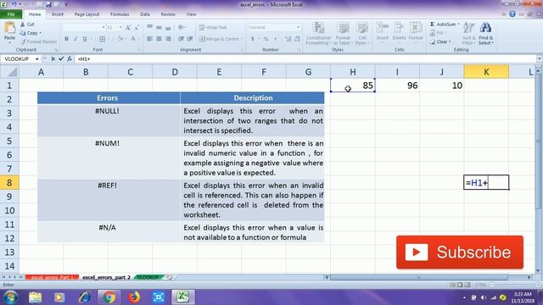Toggle Bold formatting
543x305 pixels.
pyautogui.click(x=66, y=39)
